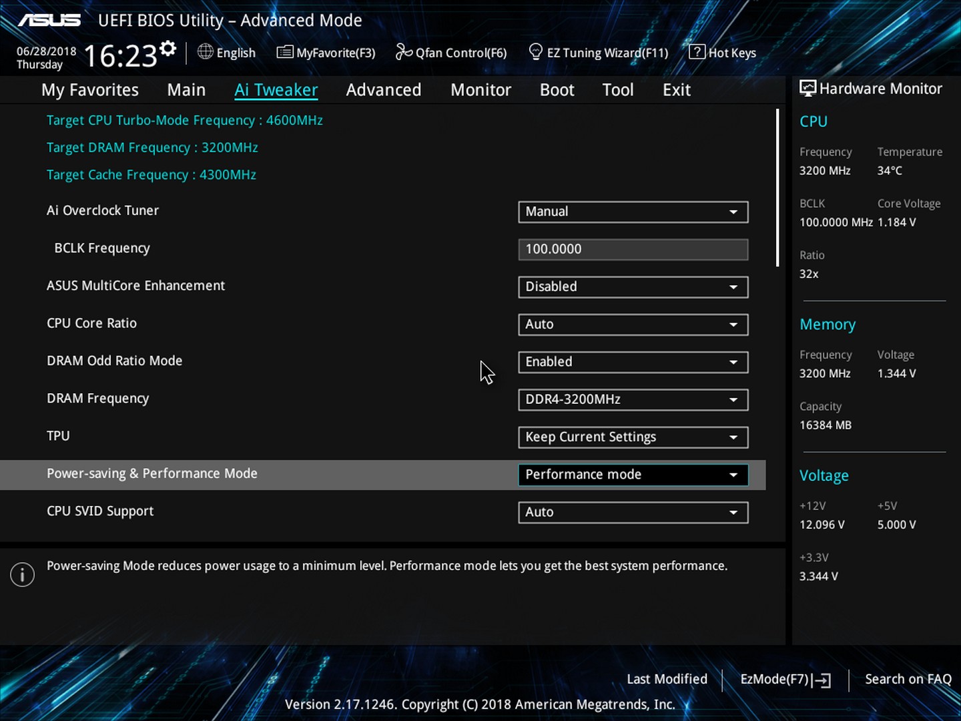The image size is (961, 721).
Task: Select the DRAM Frequency row label
Action: tap(97, 399)
